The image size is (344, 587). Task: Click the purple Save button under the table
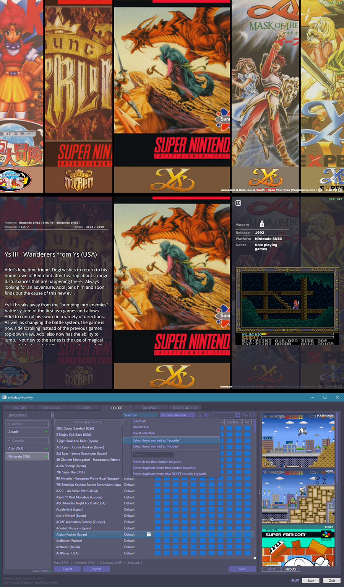(242, 569)
